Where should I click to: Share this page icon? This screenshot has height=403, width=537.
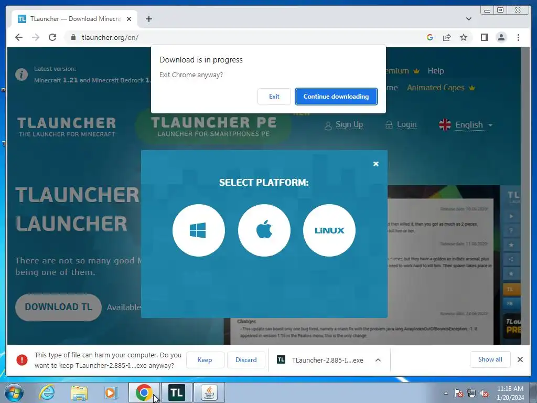click(x=447, y=37)
